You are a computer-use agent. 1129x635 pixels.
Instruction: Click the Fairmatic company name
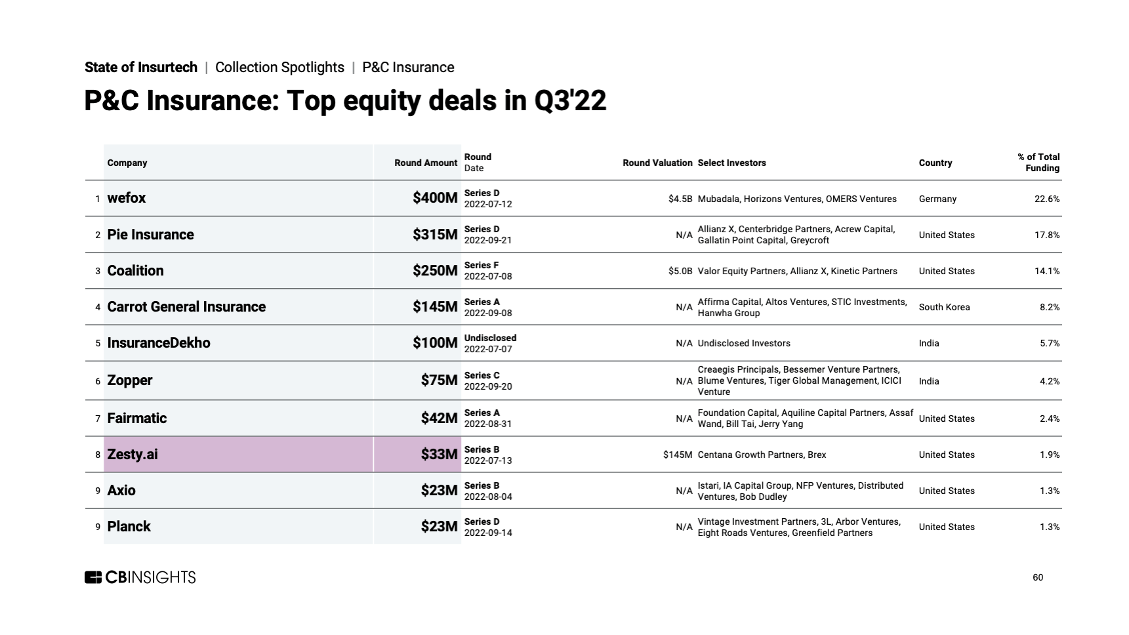coord(137,419)
